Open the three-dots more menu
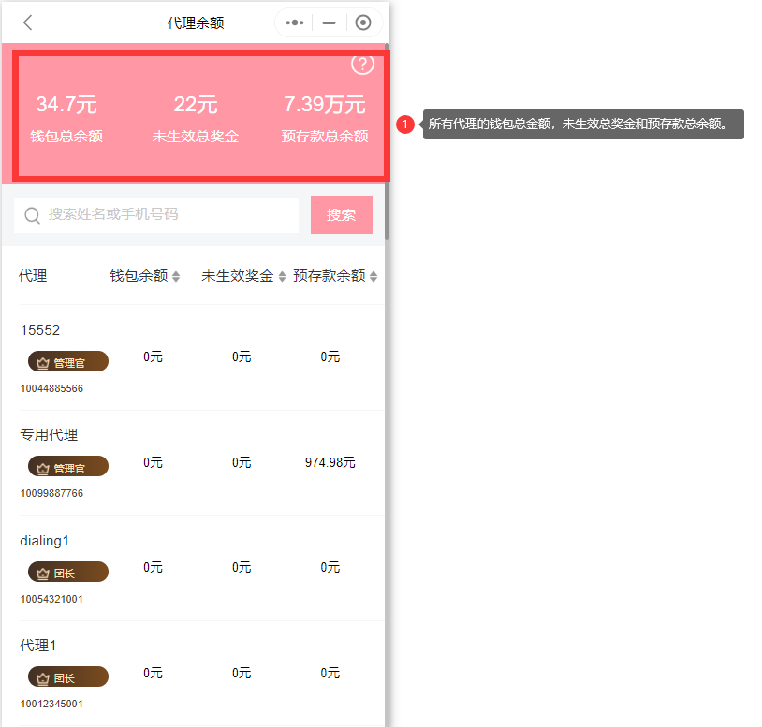Screen dimensions: 762x727 [295, 22]
